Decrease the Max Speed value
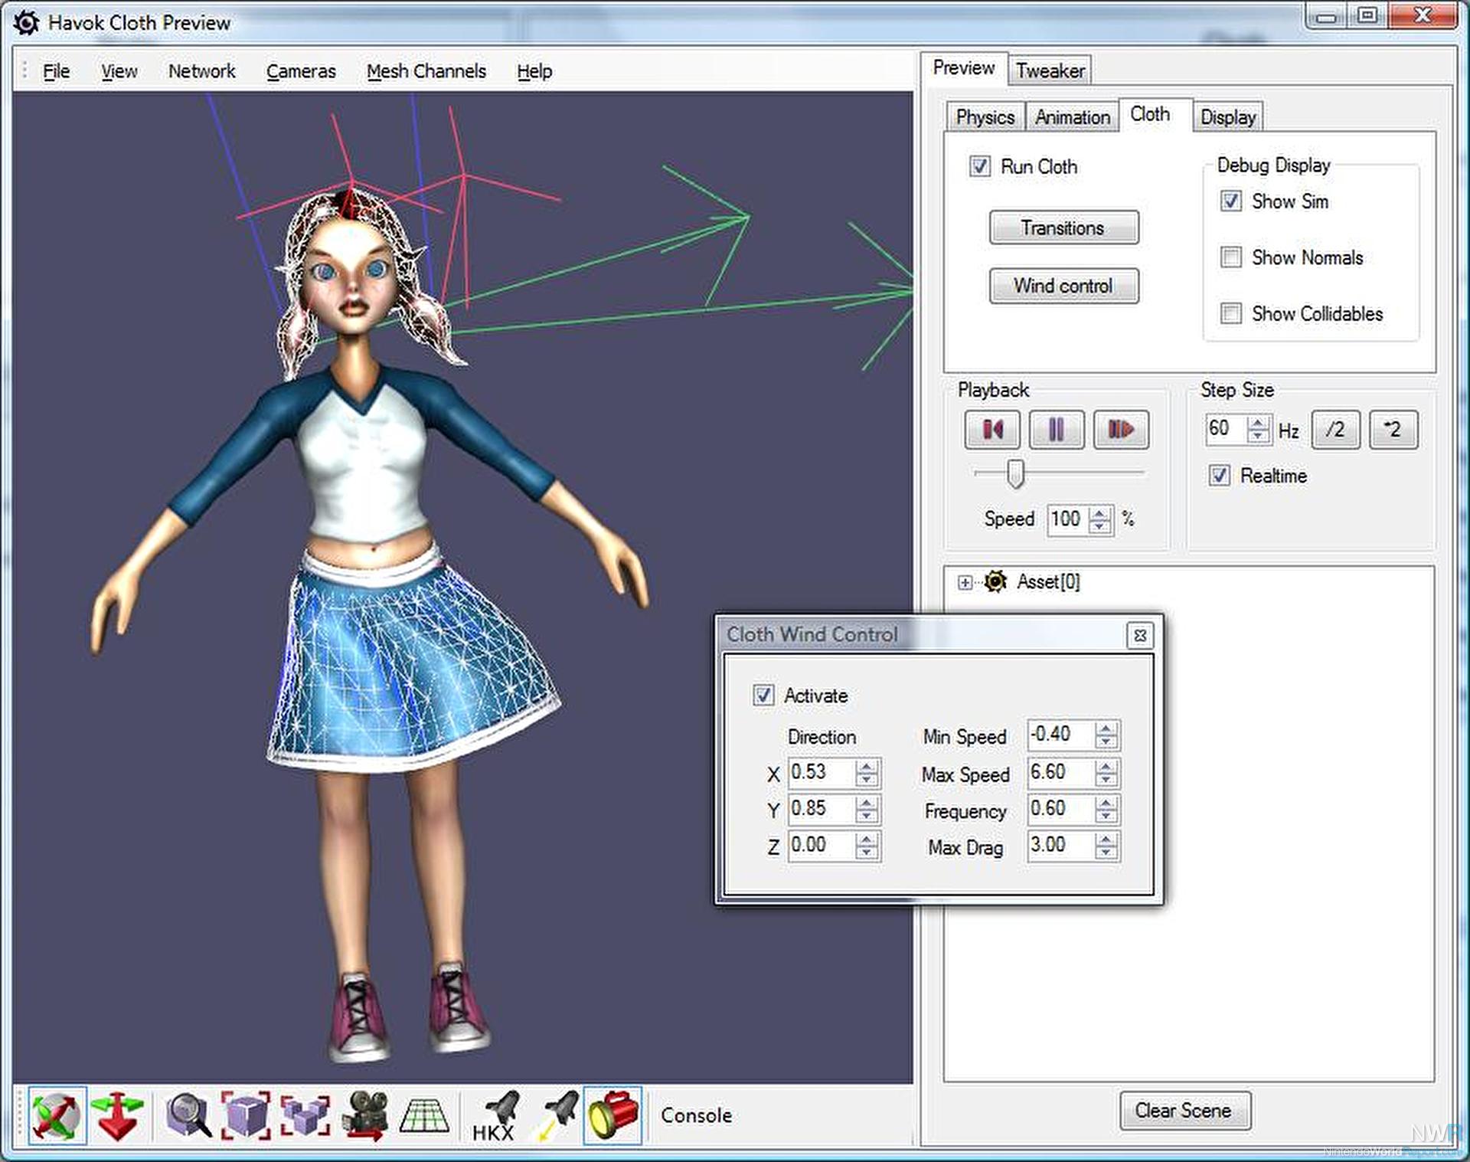The image size is (1470, 1162). click(x=1106, y=779)
